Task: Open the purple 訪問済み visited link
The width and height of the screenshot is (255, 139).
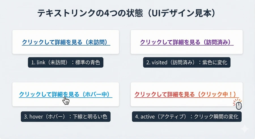Action: click(186, 42)
